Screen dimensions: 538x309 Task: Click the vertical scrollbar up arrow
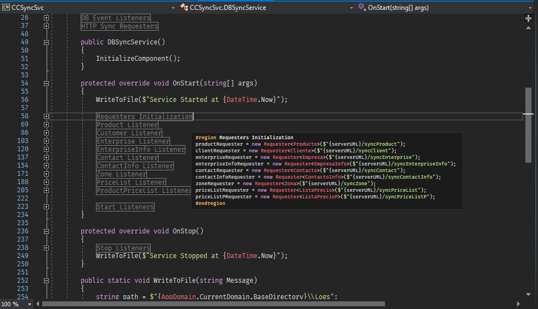coord(528,28)
